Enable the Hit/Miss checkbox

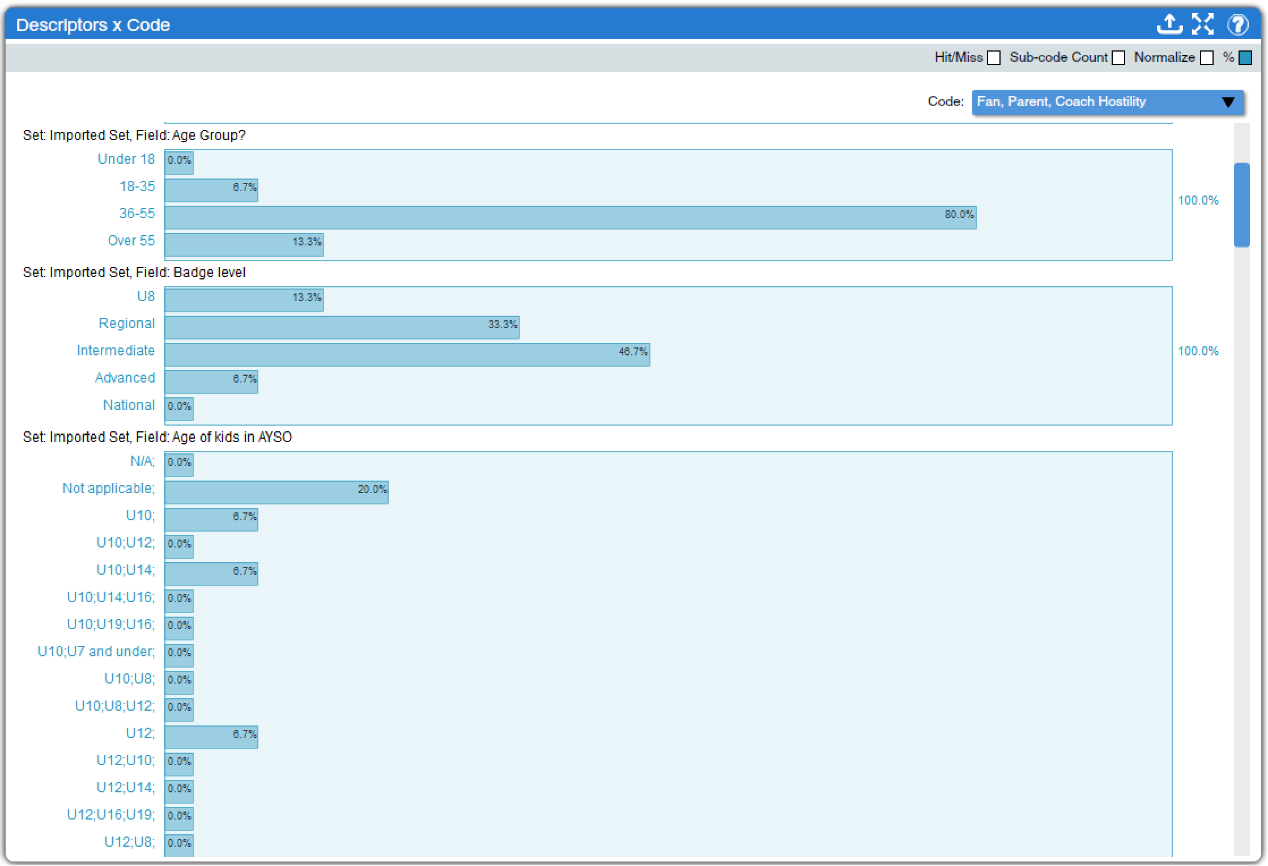click(994, 58)
